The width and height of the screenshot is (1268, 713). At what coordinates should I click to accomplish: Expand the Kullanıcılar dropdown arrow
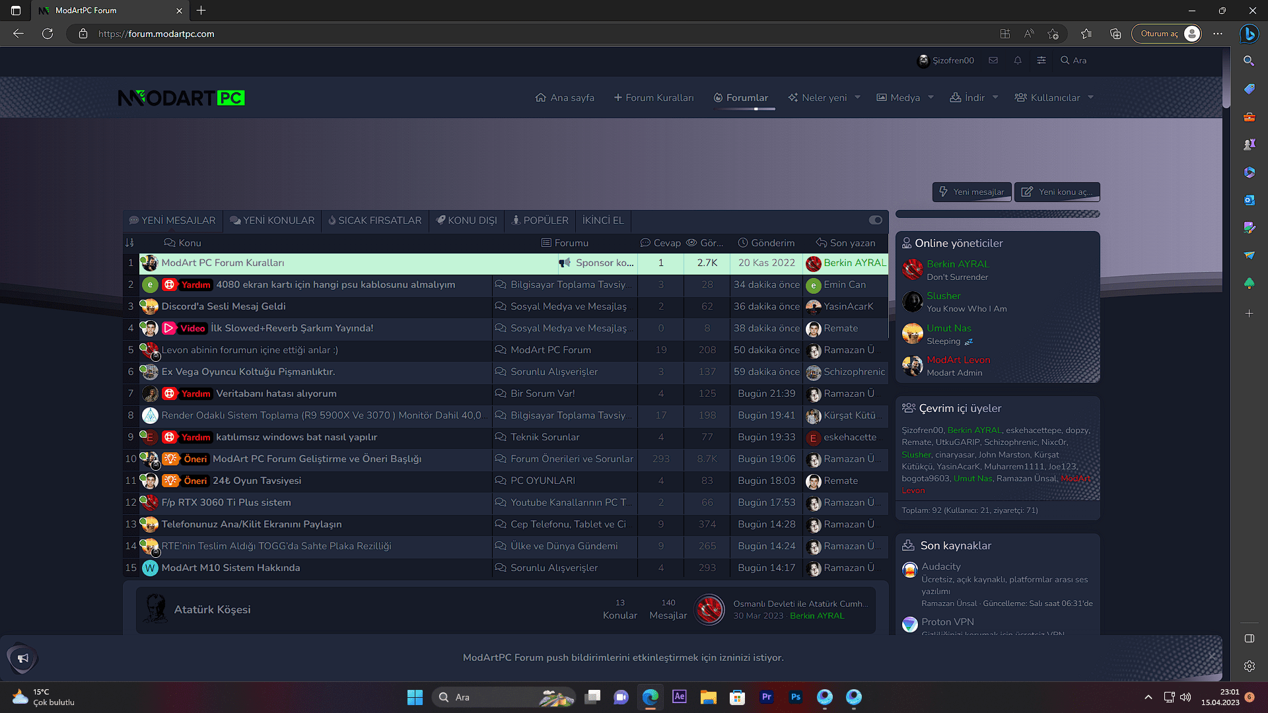1091,97
